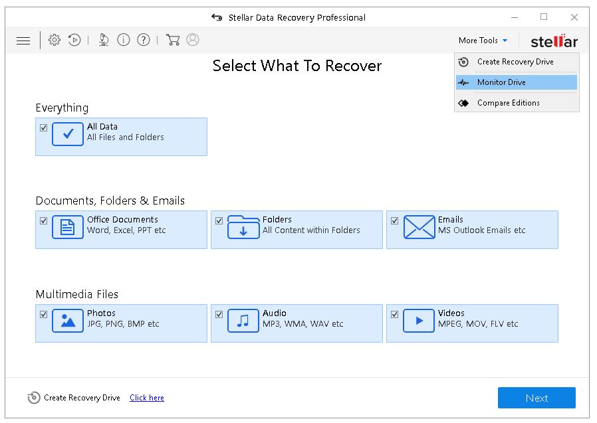The width and height of the screenshot is (597, 423).
Task: Open the Click here link
Action: [x=146, y=397]
